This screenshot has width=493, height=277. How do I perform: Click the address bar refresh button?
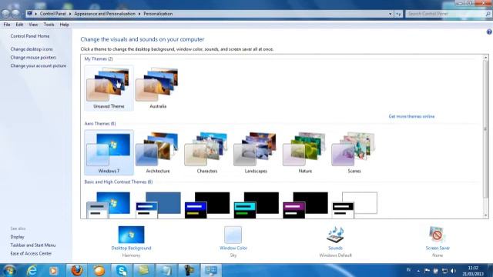click(399, 14)
